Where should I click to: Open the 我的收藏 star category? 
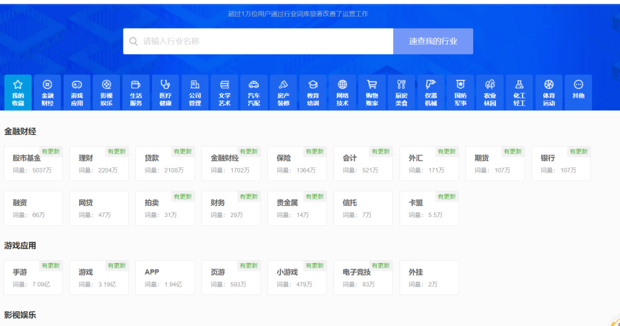[x=18, y=92]
